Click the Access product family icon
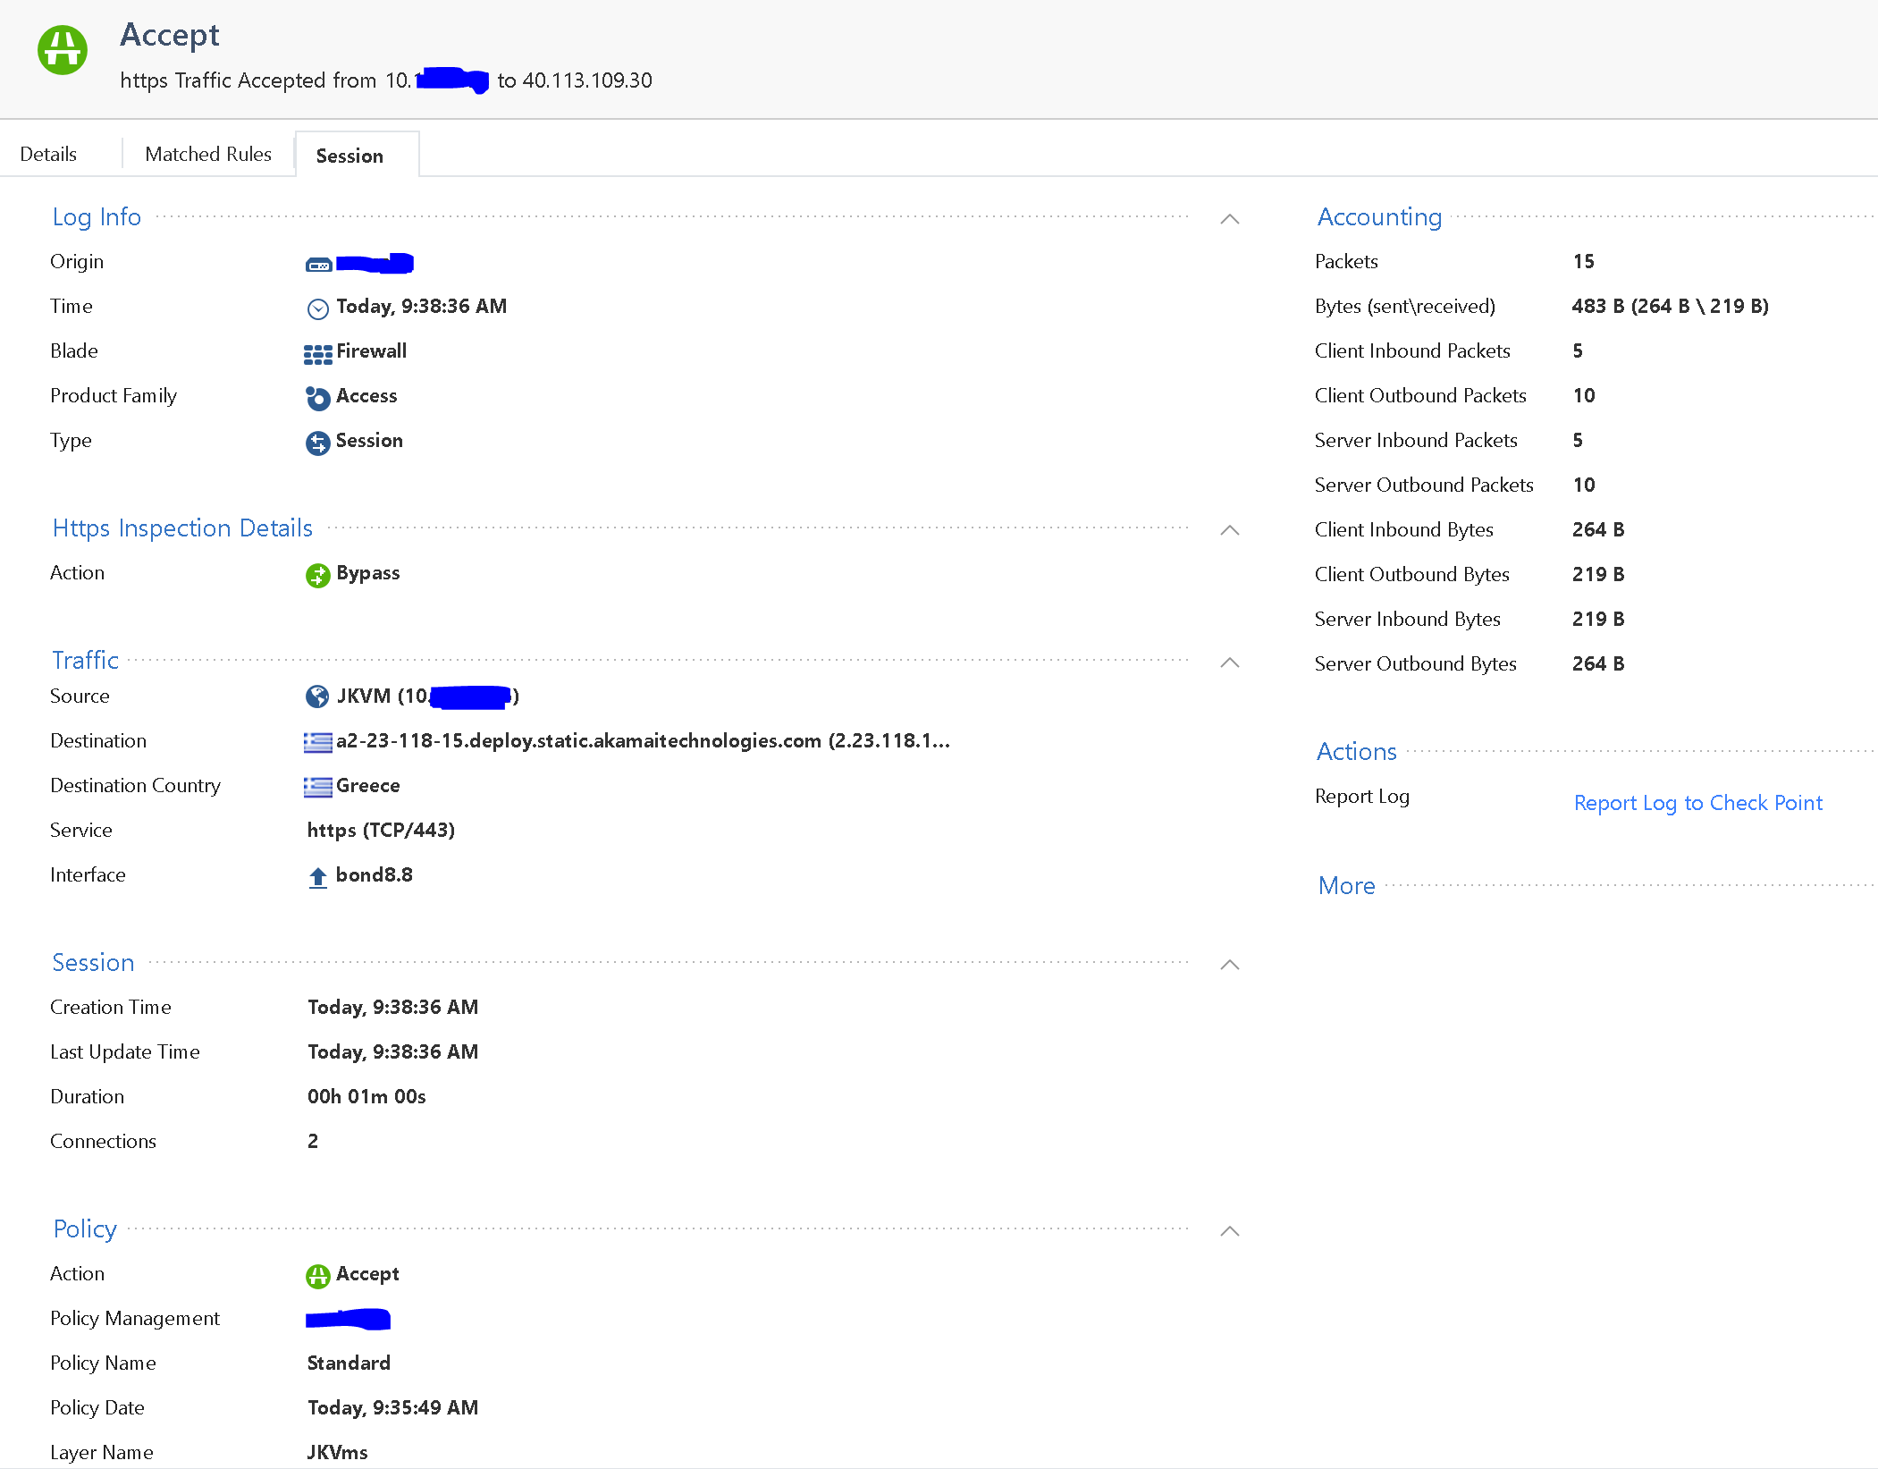Screen dimensions: 1878x1469 pos(317,398)
